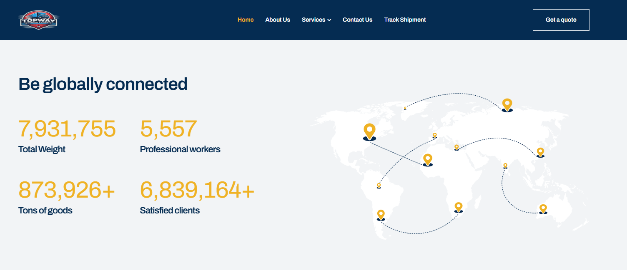This screenshot has height=270, width=627.
Task: Click the Be globally connected heading
Action: (x=103, y=84)
